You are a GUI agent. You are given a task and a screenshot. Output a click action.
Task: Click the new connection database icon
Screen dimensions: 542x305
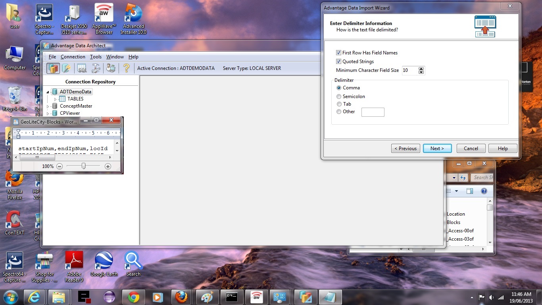pyautogui.click(x=66, y=68)
